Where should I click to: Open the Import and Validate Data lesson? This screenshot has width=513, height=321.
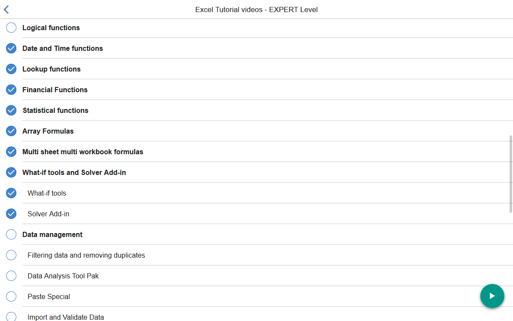66,317
